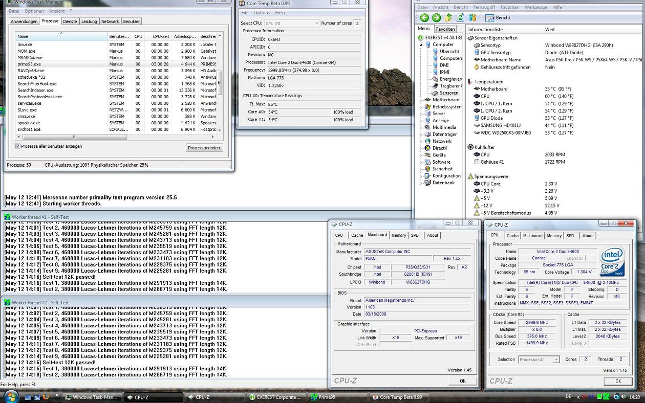Click the DirectX icon in EVEREST tree

pyautogui.click(x=428, y=148)
